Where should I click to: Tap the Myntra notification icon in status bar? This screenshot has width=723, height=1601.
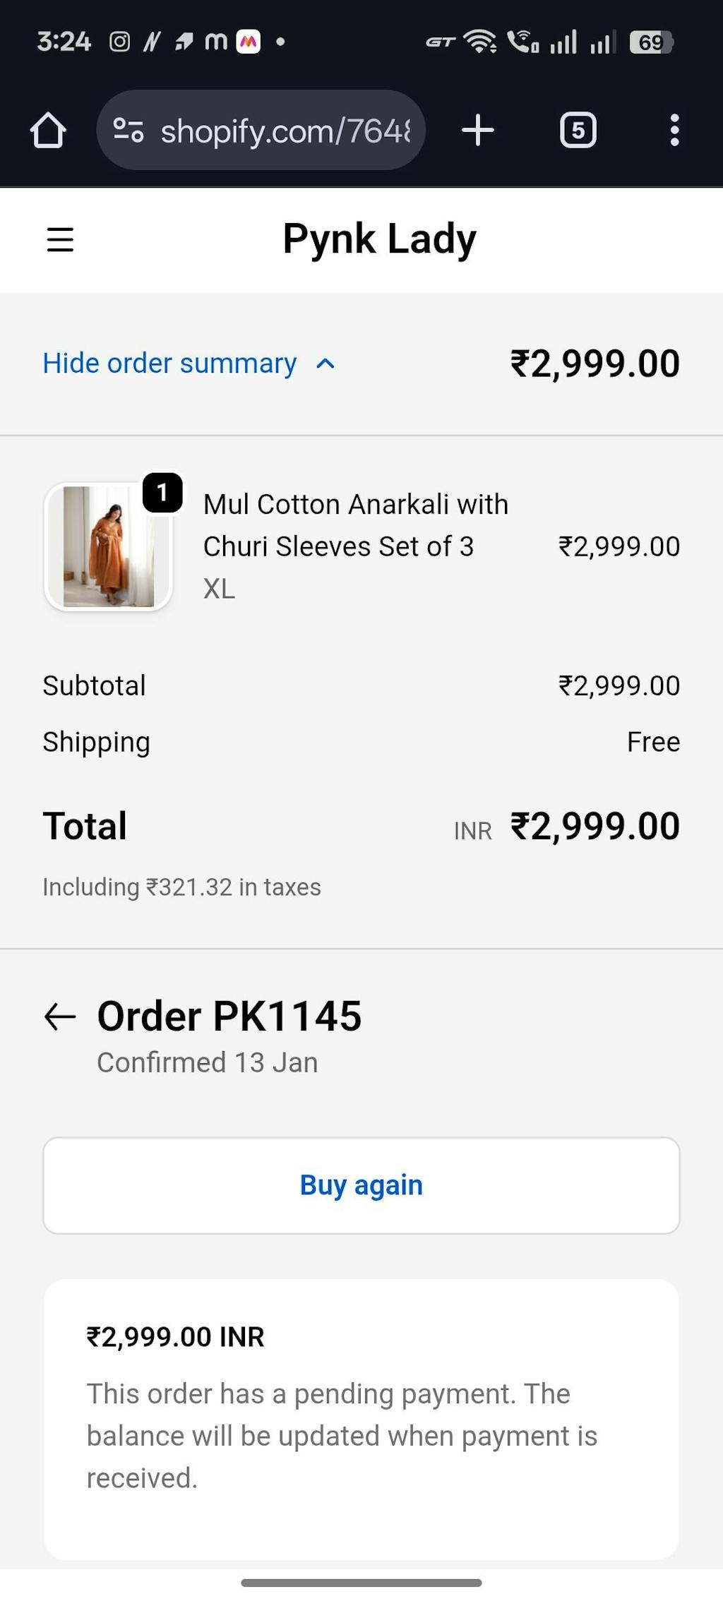pos(248,42)
